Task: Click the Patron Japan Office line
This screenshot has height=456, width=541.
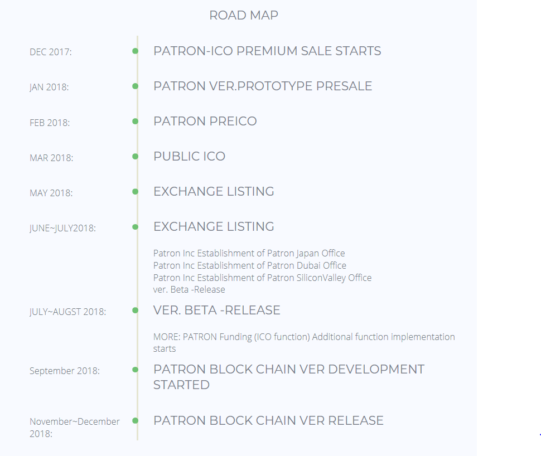Action: [249, 254]
